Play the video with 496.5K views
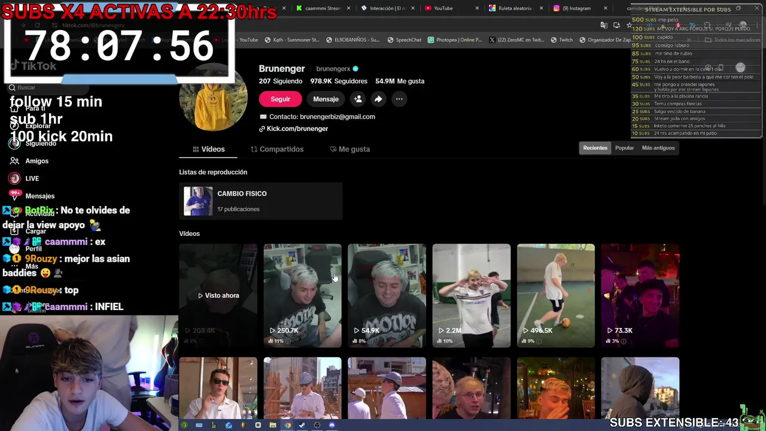The height and width of the screenshot is (431, 766). (555, 295)
